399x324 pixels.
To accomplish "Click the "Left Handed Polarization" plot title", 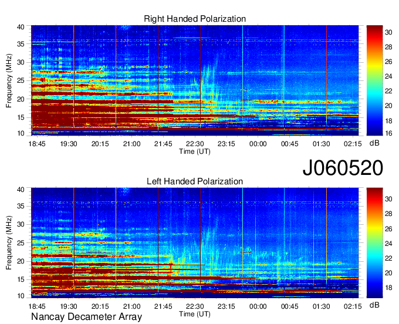I will click(x=195, y=181).
